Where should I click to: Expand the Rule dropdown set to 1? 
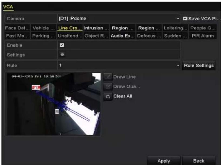coord(119,65)
